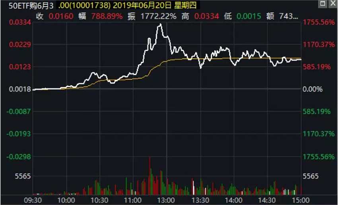
Task: Click right axis 0.00% label
Action: pyautogui.click(x=313, y=89)
